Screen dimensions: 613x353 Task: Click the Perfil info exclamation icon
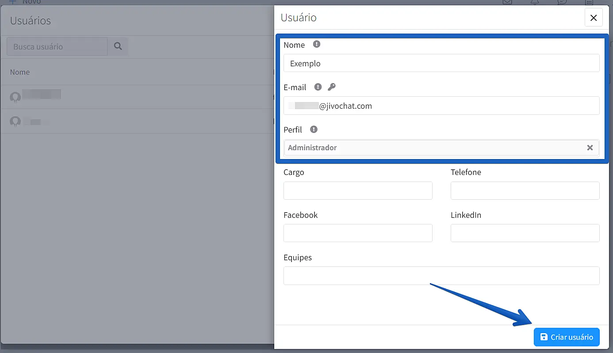[314, 129]
